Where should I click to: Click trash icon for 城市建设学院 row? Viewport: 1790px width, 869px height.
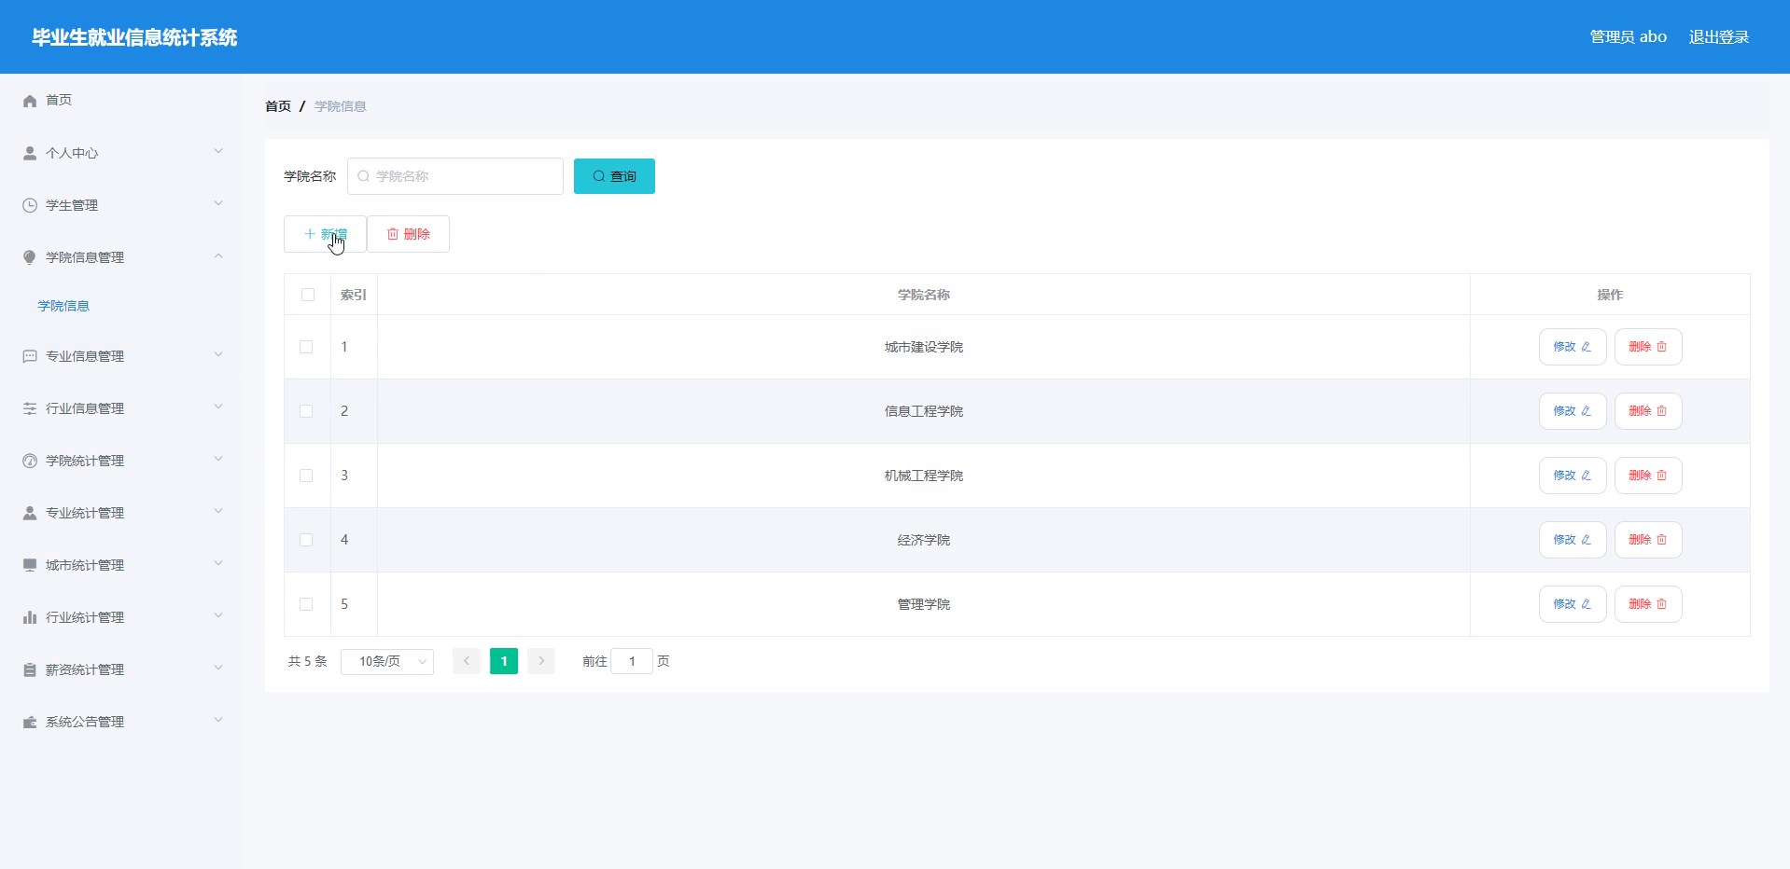[1661, 347]
